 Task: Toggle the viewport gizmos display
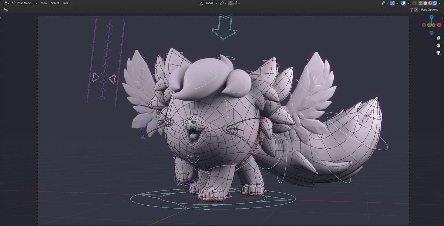392,3
